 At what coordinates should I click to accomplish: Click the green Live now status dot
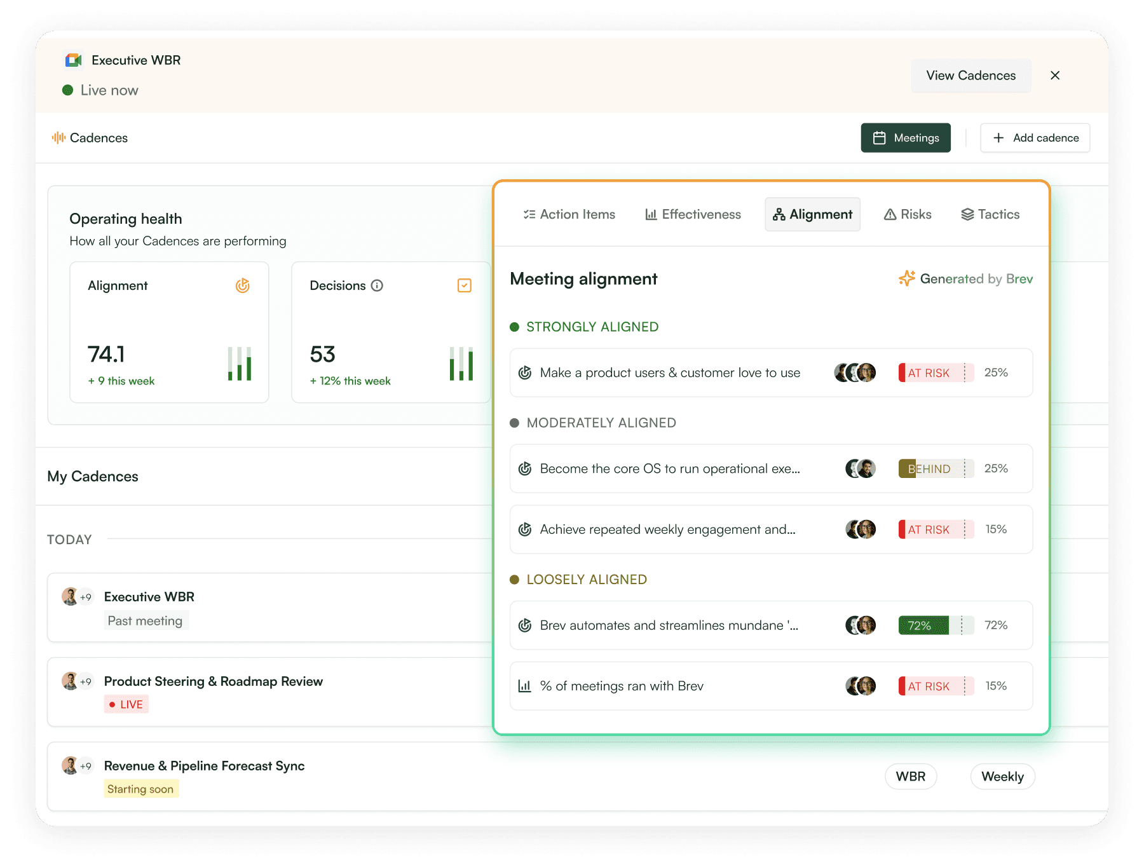(x=67, y=90)
